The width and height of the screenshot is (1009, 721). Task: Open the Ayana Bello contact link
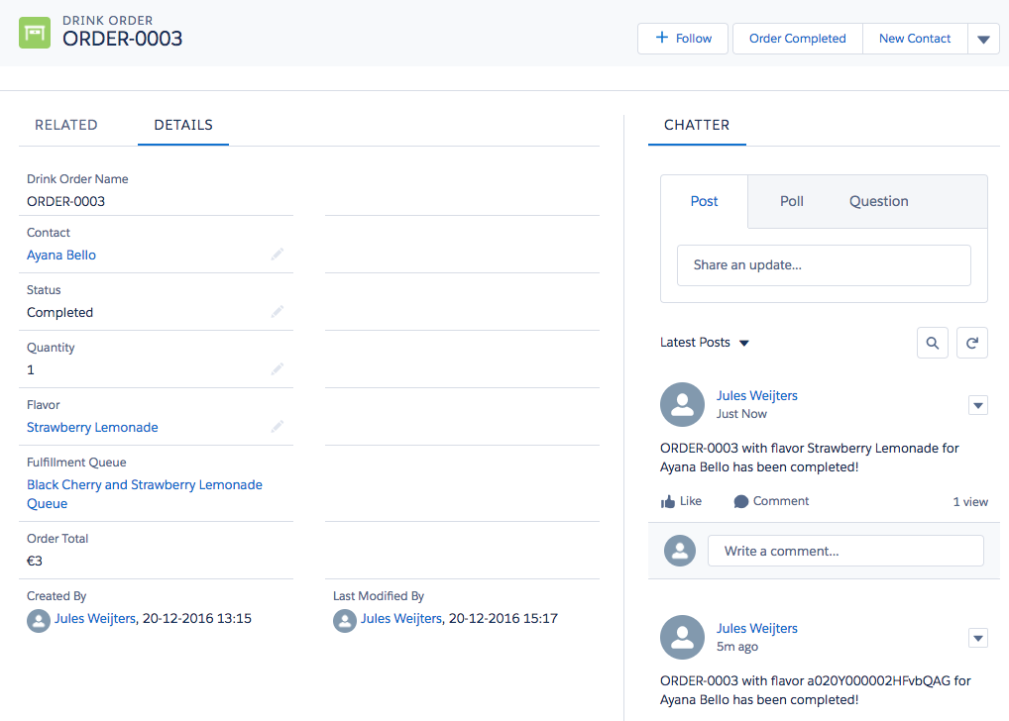point(61,255)
